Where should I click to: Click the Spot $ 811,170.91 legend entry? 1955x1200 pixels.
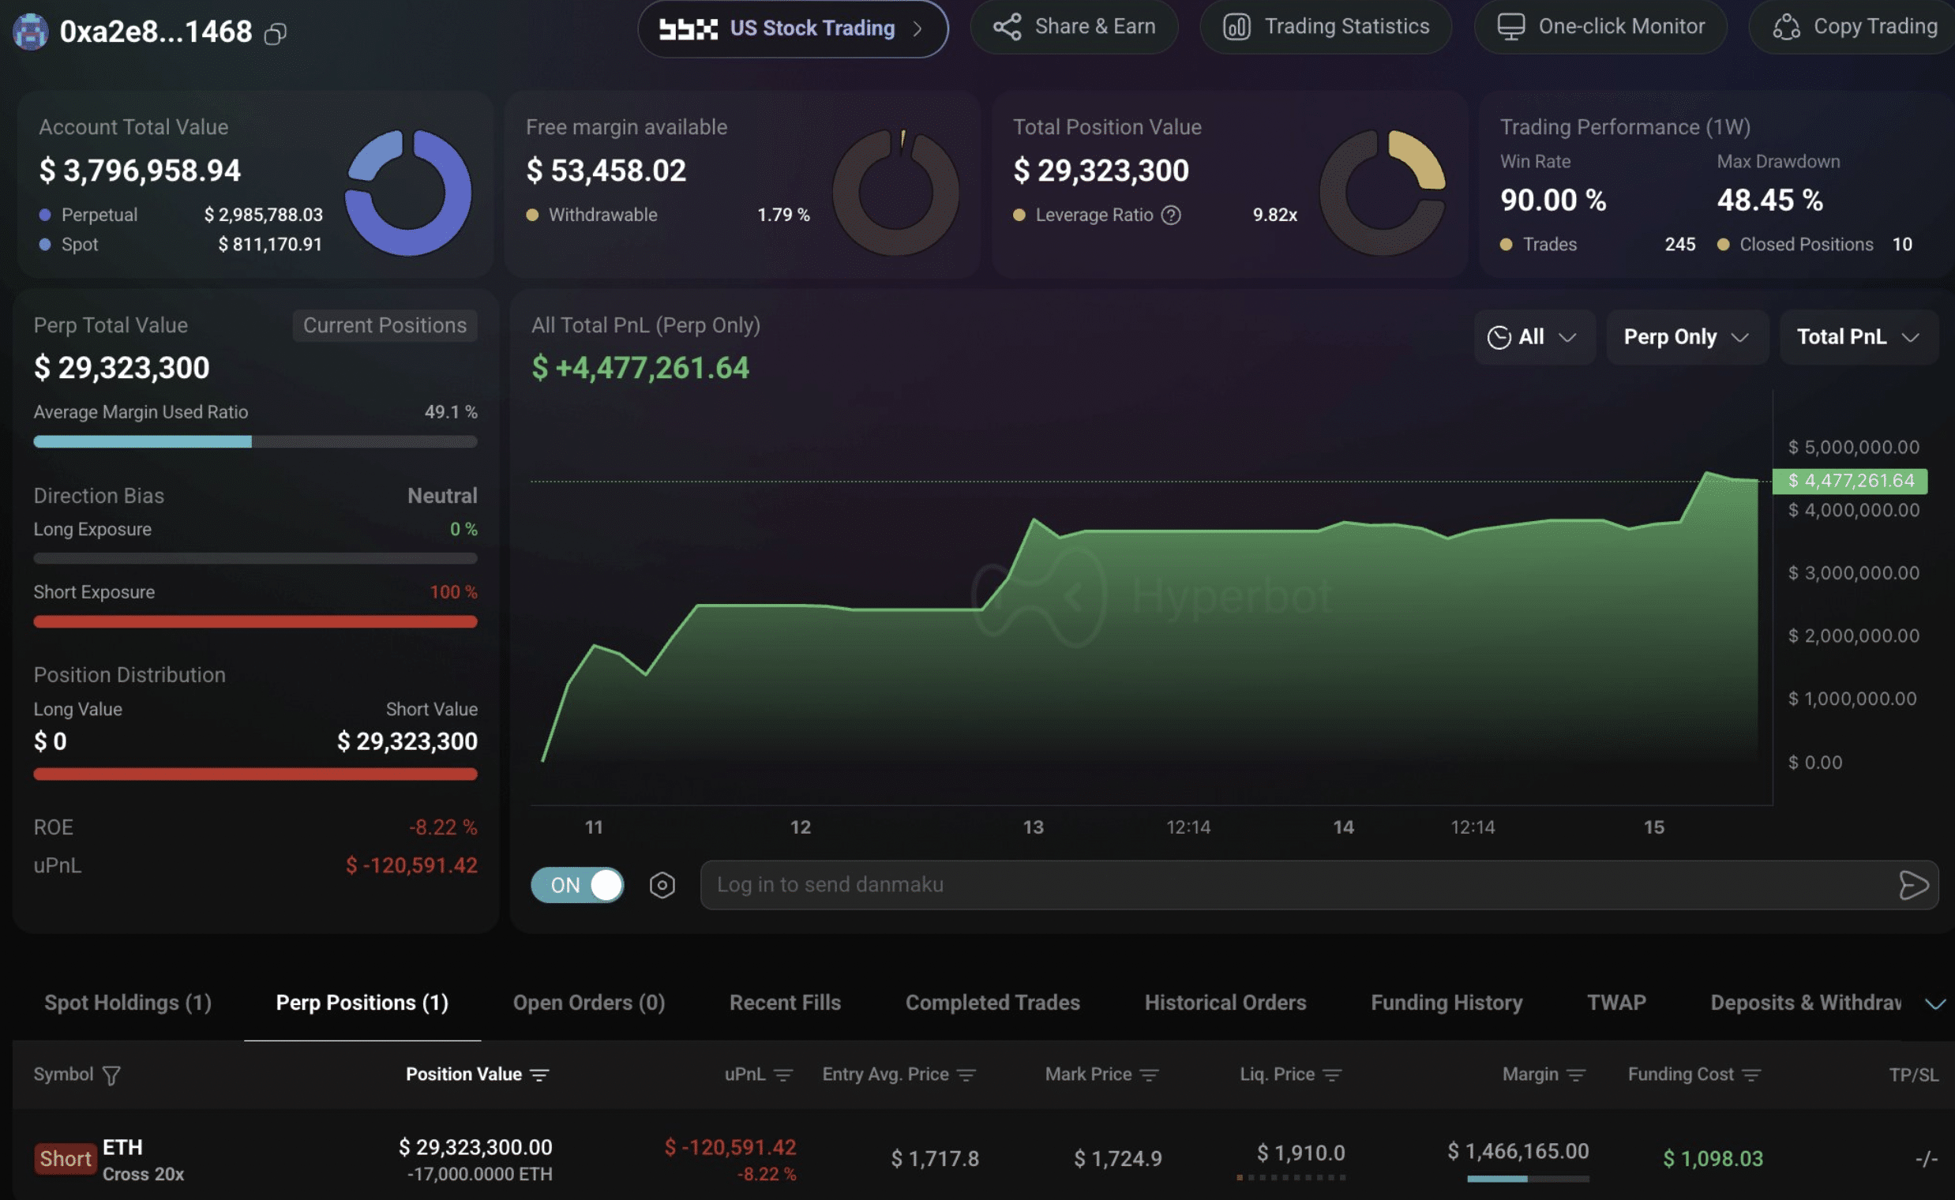[x=181, y=245]
